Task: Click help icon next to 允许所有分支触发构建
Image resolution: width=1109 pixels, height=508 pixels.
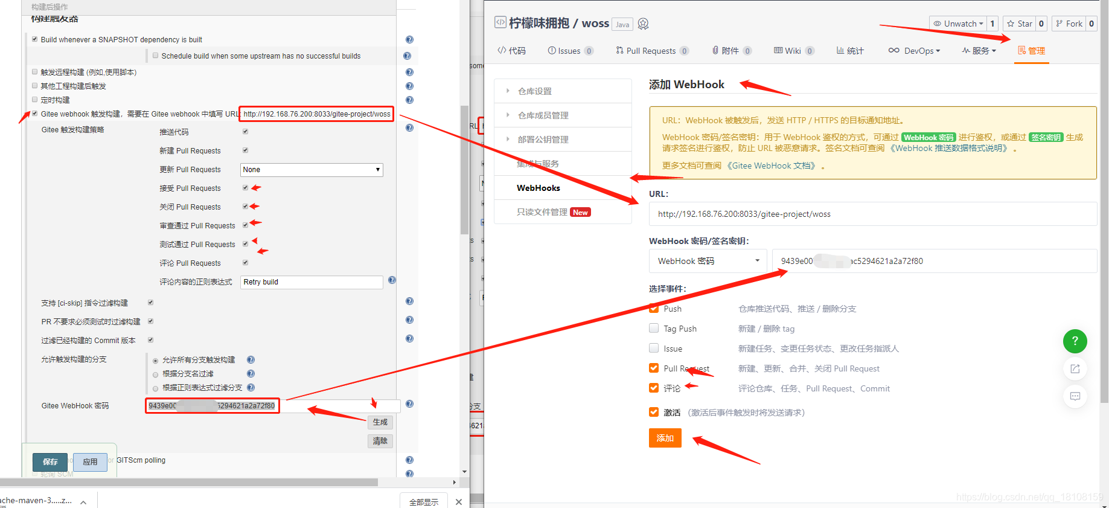Action: tap(251, 360)
